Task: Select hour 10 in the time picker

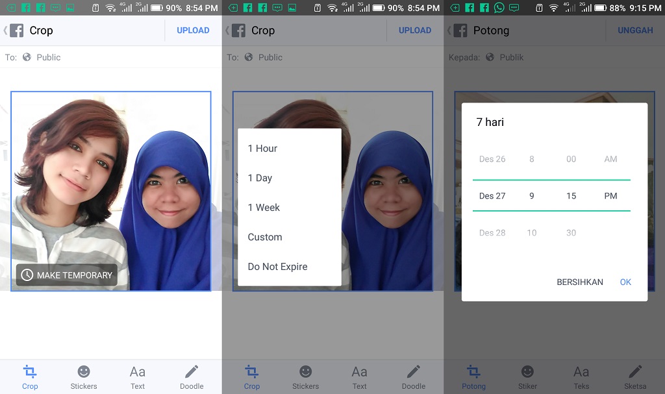Action: (531, 233)
